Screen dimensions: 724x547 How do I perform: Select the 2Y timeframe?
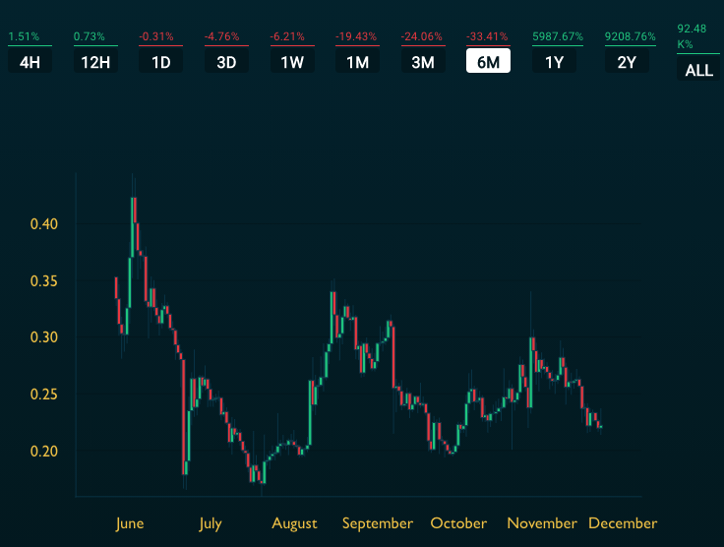tap(627, 62)
